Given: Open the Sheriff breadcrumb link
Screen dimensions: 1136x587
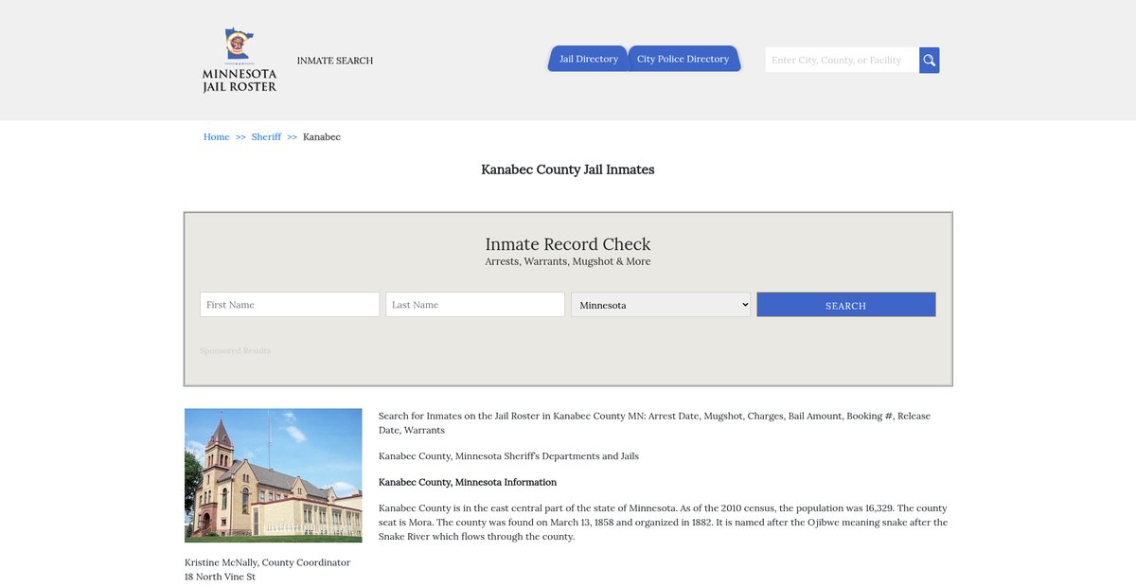Looking at the screenshot, I should (266, 137).
